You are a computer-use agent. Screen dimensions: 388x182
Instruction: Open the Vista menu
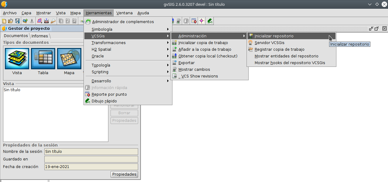[x=61, y=13]
